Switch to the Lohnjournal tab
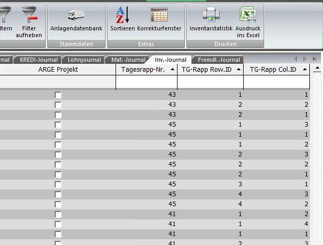 coord(83,60)
